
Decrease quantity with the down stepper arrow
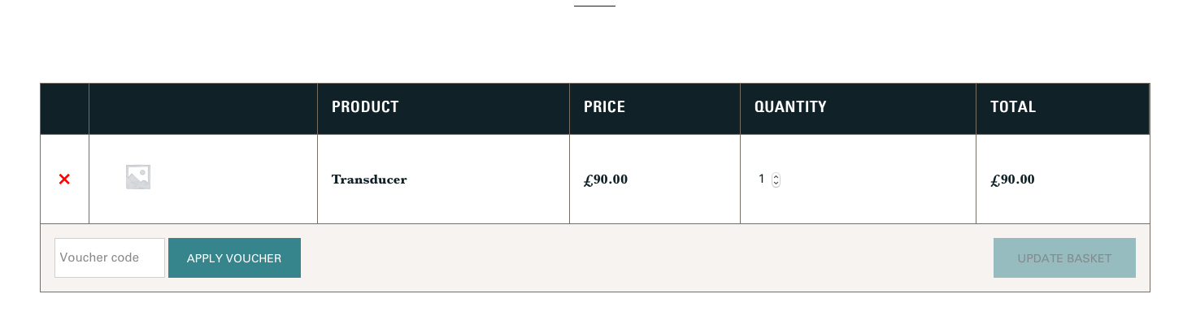click(776, 184)
